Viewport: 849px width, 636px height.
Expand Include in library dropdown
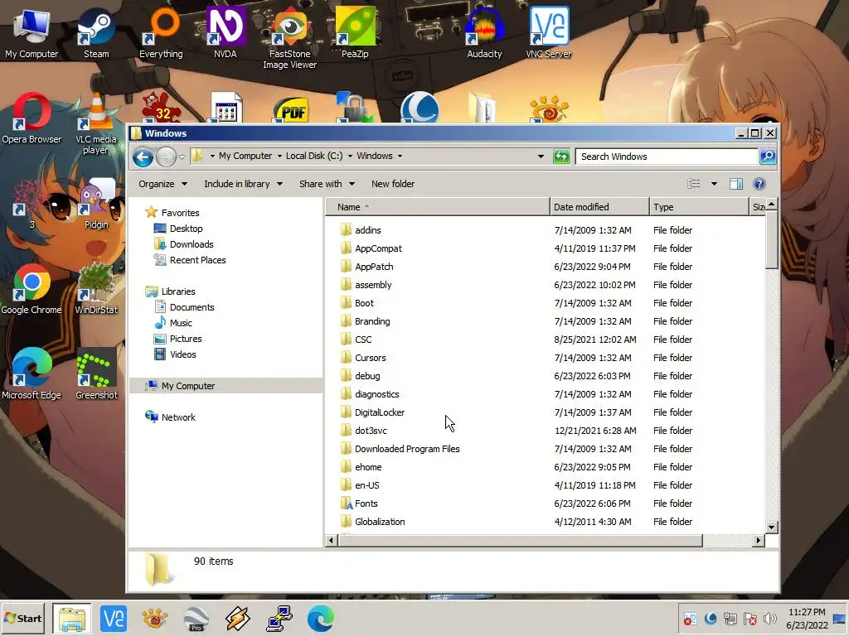pos(243,184)
